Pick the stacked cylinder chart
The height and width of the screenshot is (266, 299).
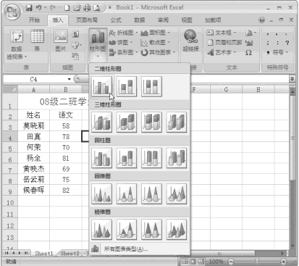pyautogui.click(x=127, y=158)
